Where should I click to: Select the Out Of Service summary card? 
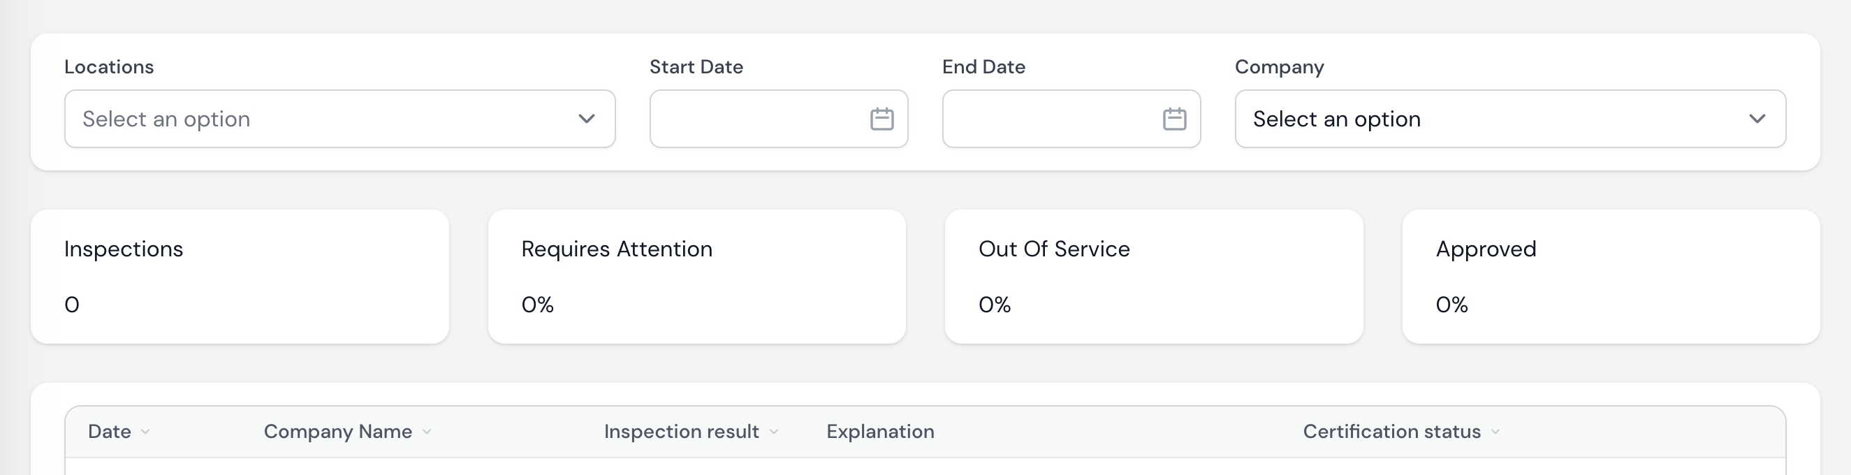[x=1154, y=277]
